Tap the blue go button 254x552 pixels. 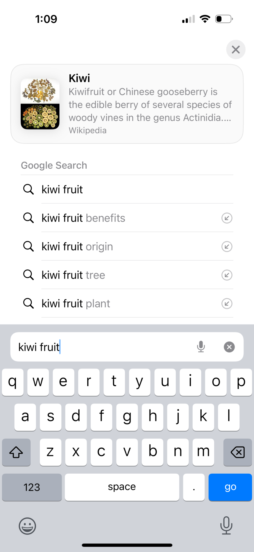pos(230,487)
